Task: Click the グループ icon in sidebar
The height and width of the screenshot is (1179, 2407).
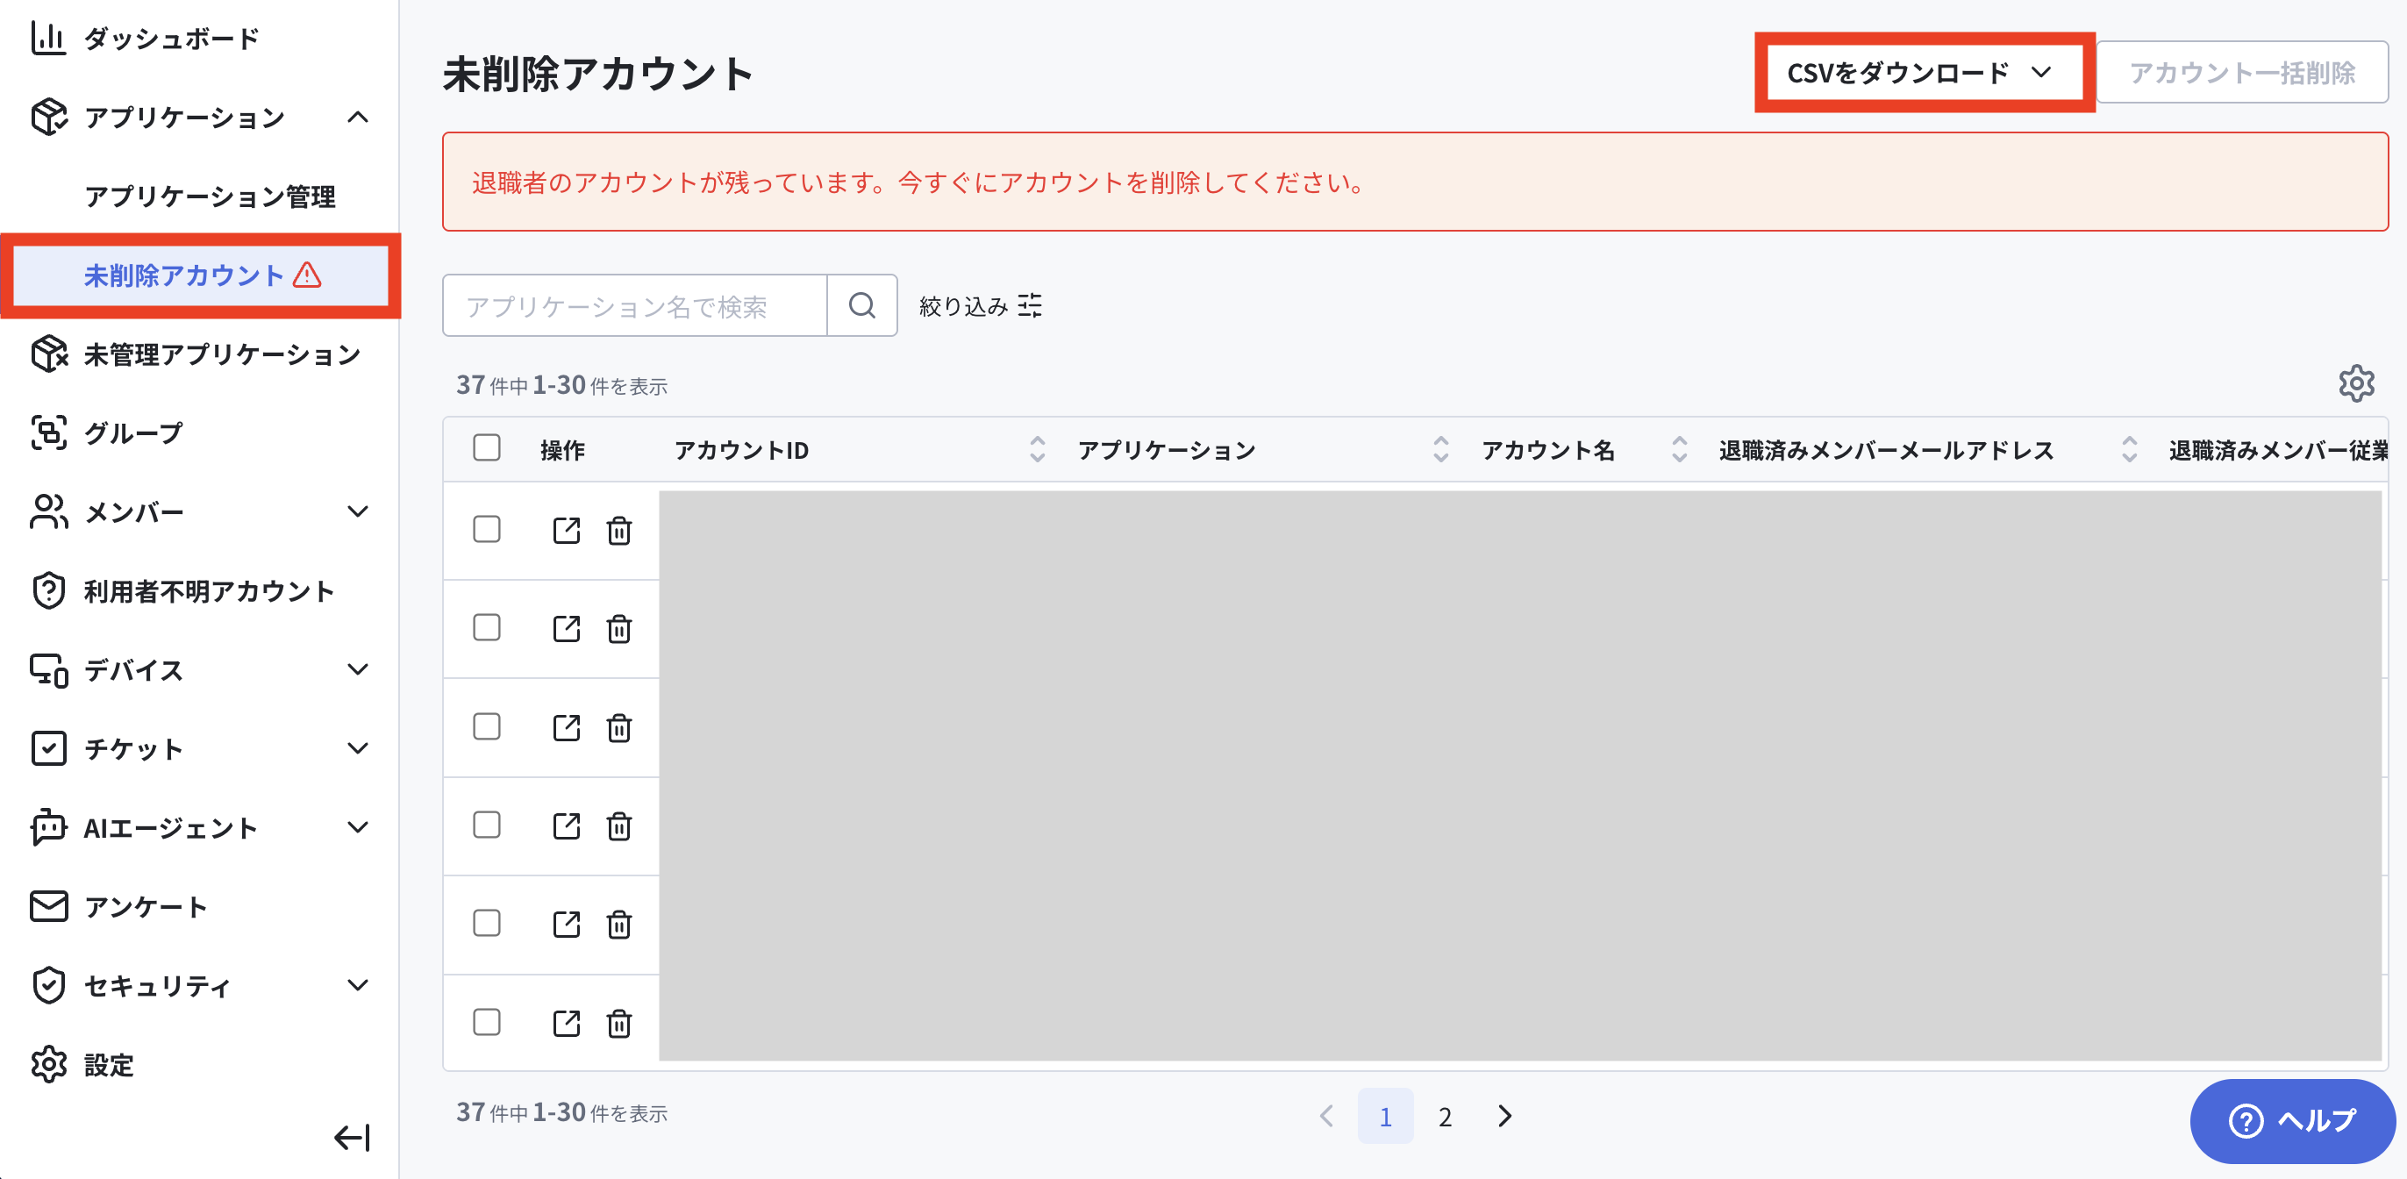Action: pos(48,432)
